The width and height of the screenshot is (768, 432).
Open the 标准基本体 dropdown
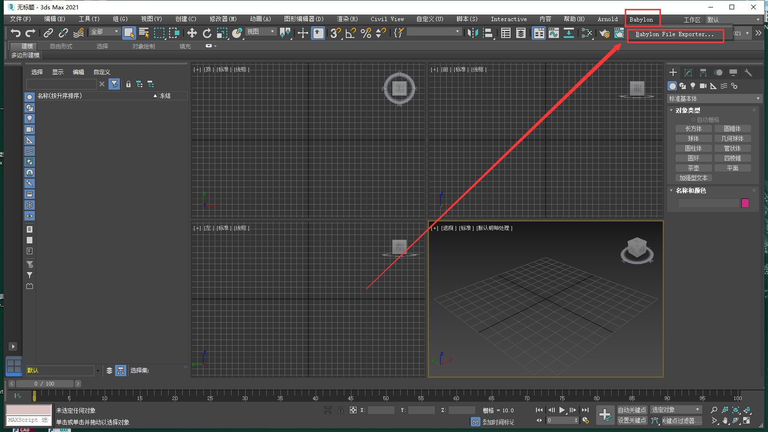714,98
